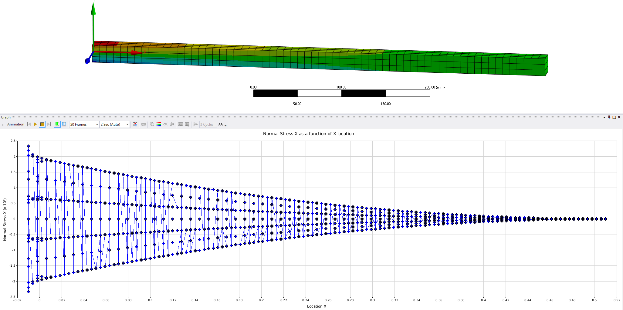Jump to the last animation frame
The image size is (623, 310).
(x=49, y=124)
